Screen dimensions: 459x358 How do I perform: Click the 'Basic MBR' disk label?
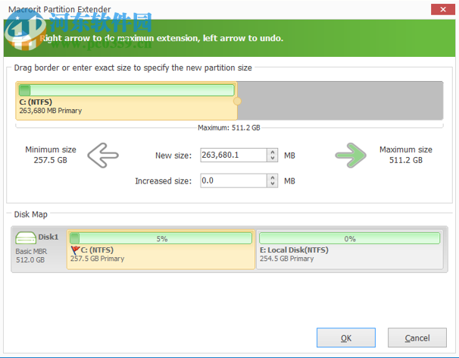point(31,251)
